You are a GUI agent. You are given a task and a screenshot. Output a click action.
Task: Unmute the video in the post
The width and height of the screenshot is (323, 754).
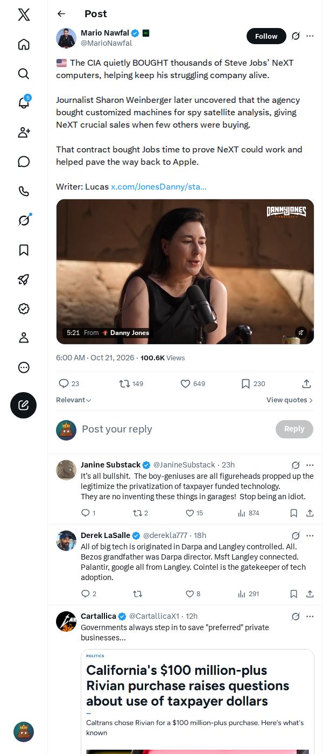(x=301, y=333)
